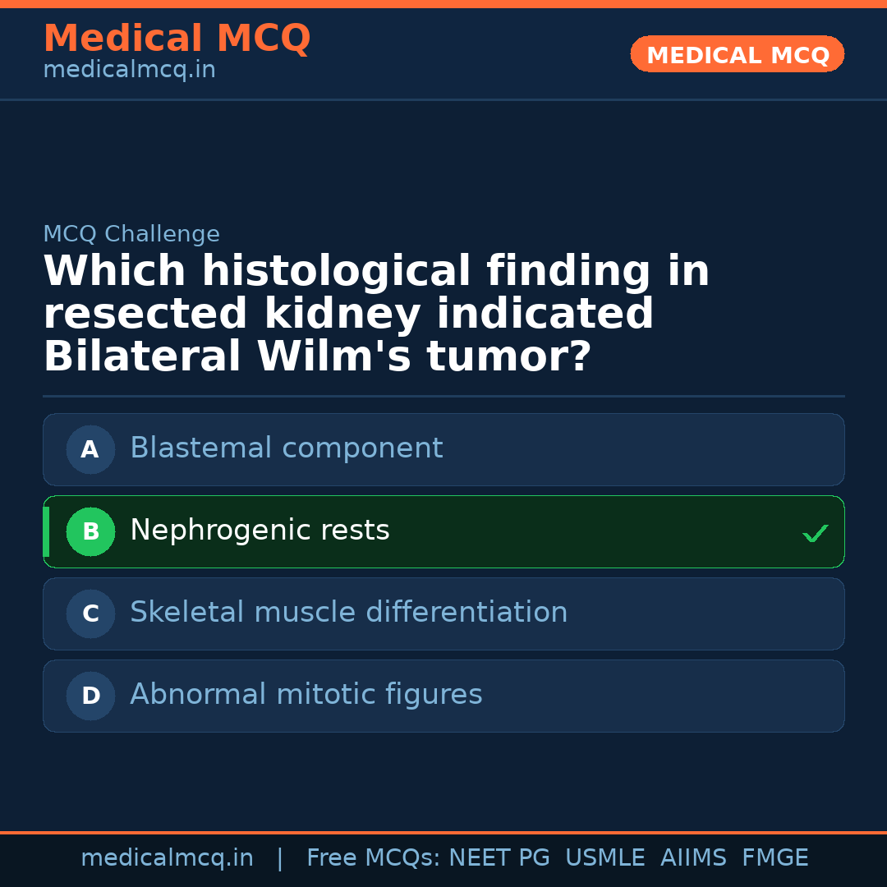Click the green letter B circle badge
Screen dimensions: 887x887
[x=90, y=531]
